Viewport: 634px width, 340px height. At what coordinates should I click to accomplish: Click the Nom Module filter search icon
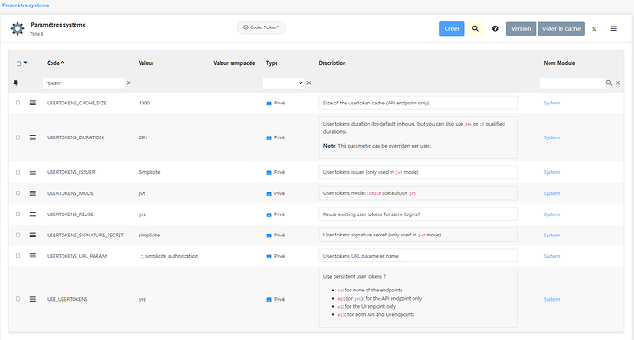click(x=609, y=82)
